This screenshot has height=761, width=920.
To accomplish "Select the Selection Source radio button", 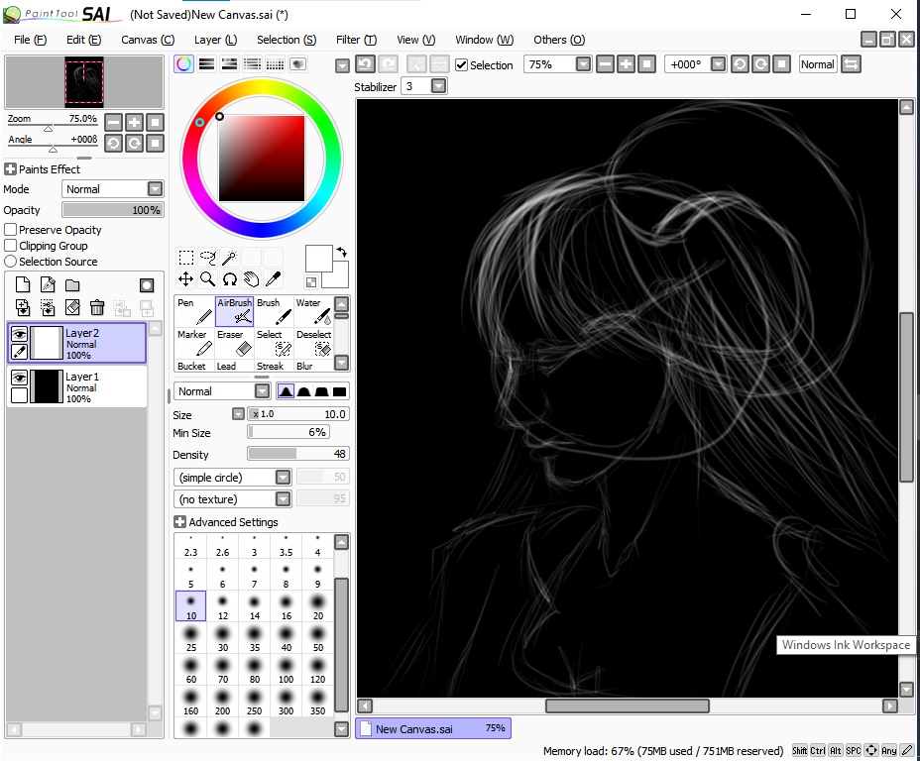I will pos(11,261).
